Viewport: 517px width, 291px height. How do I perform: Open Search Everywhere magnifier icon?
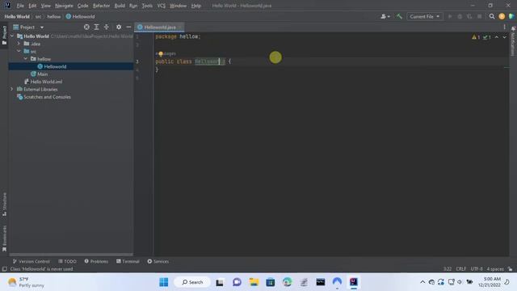[x=492, y=16]
